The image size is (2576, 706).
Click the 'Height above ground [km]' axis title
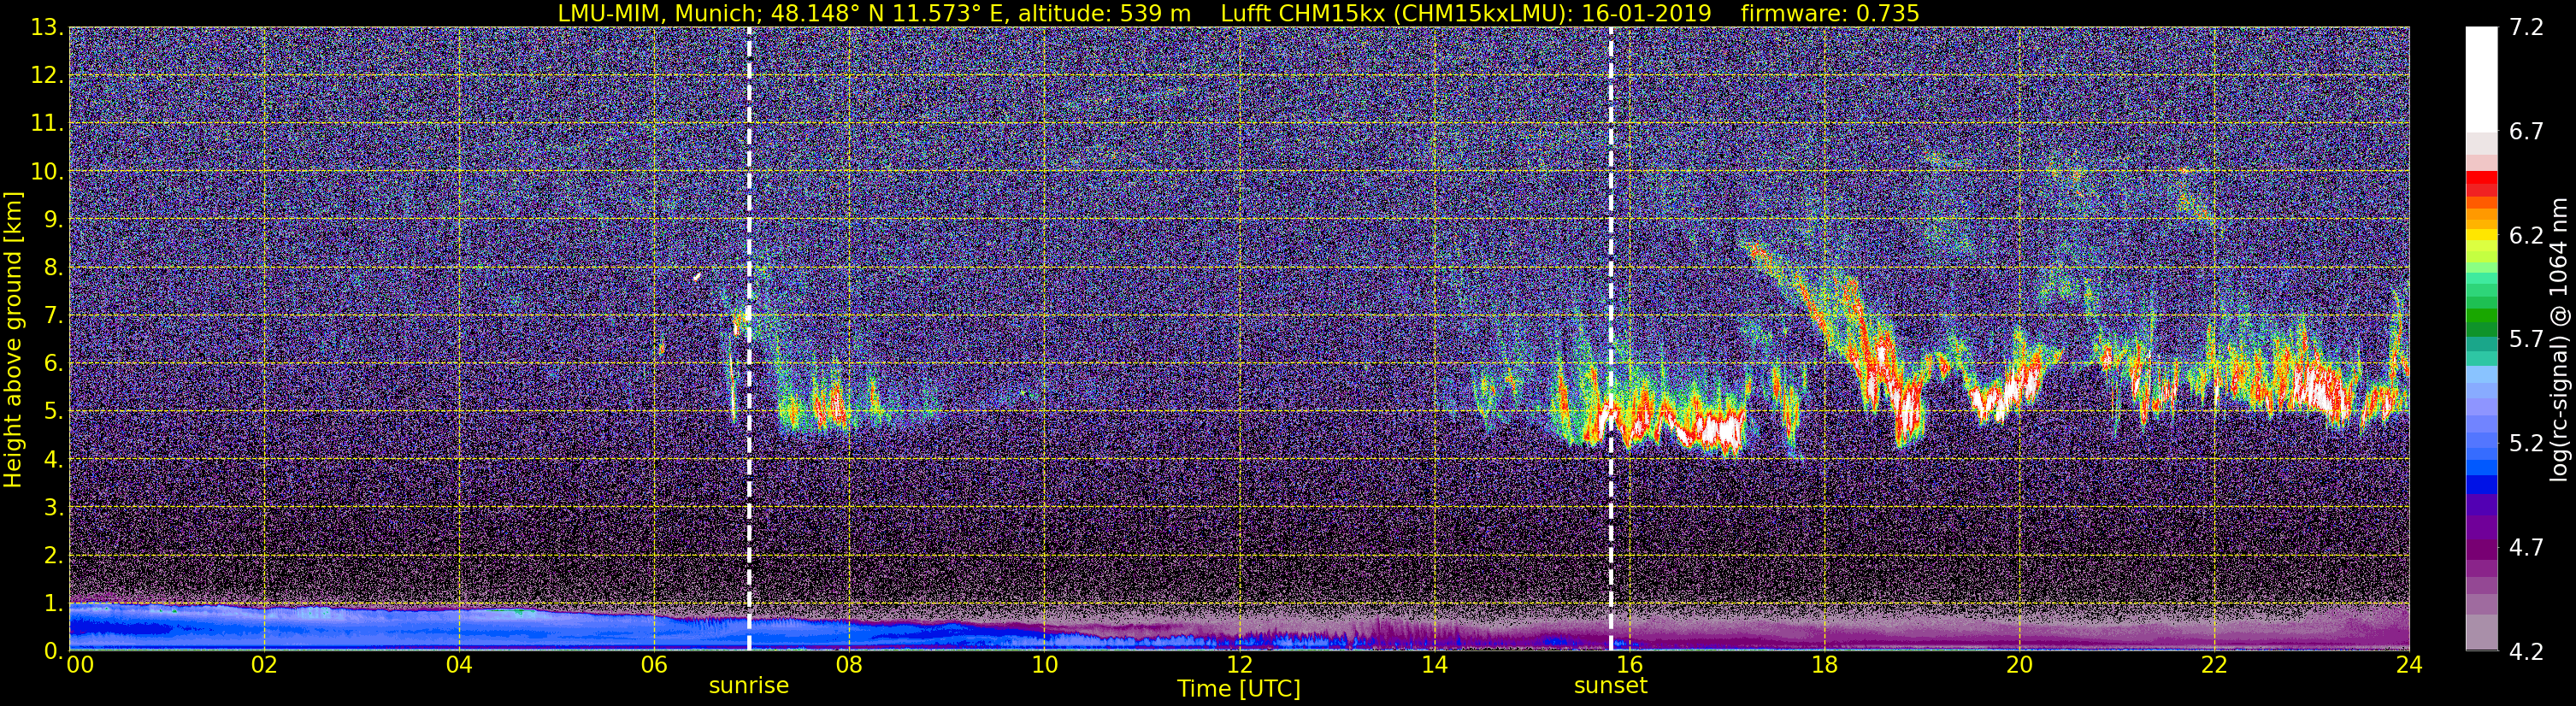click(x=13, y=340)
